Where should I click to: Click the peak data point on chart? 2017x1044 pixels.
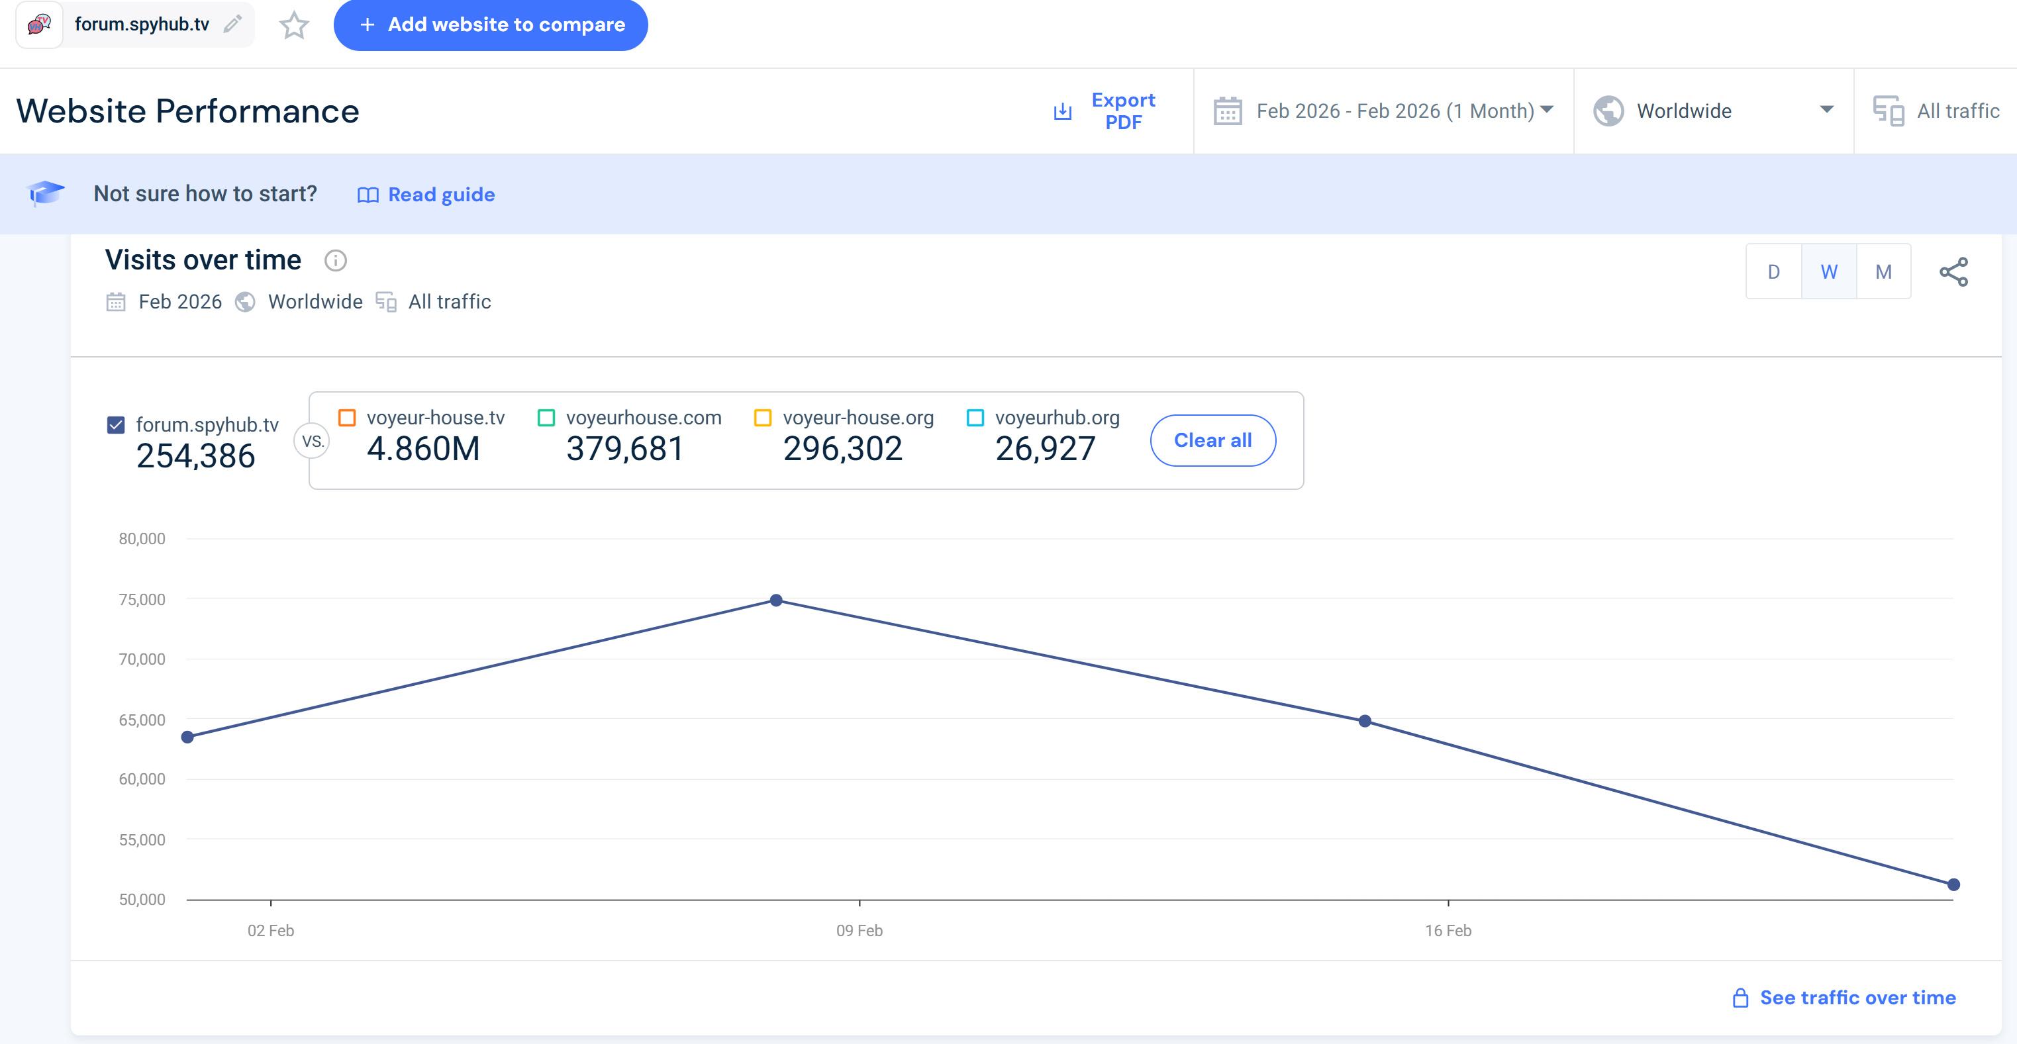pos(776,600)
